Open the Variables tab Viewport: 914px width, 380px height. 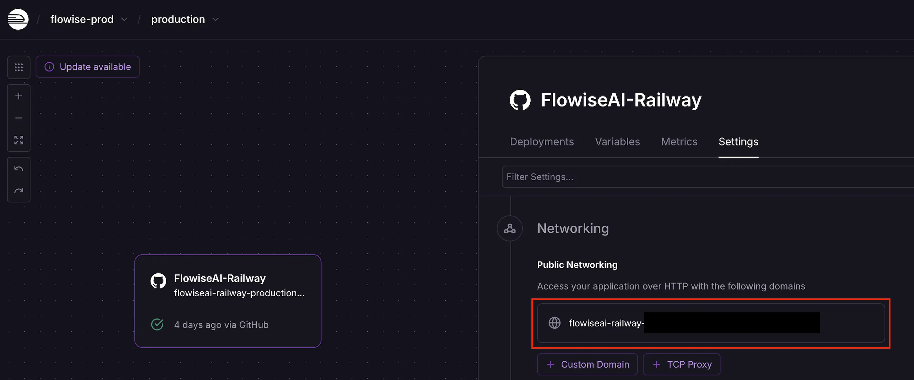(x=617, y=142)
